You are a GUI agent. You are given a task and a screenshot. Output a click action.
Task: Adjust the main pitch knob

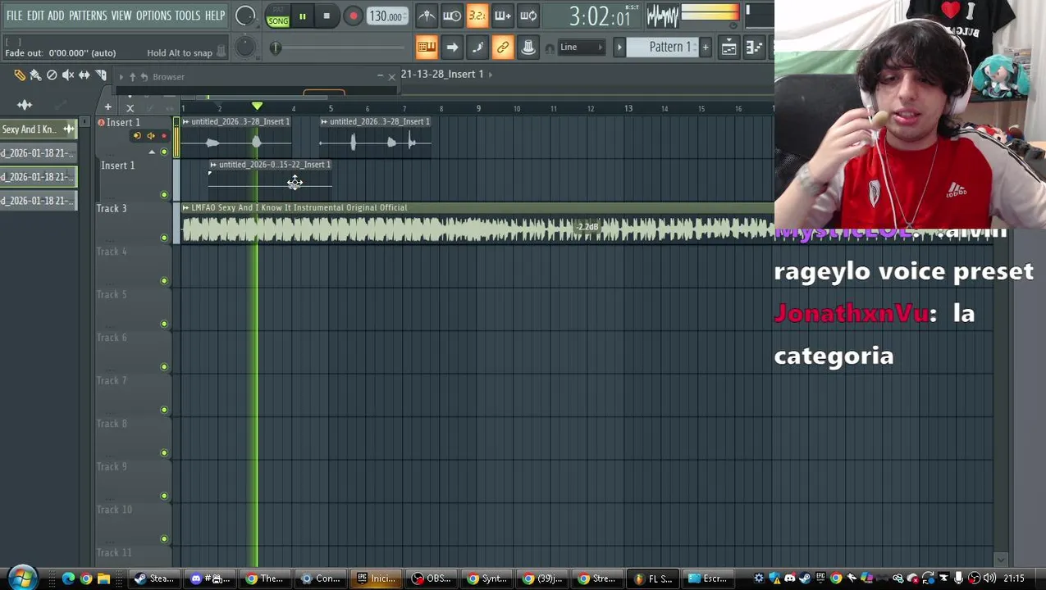tap(244, 48)
